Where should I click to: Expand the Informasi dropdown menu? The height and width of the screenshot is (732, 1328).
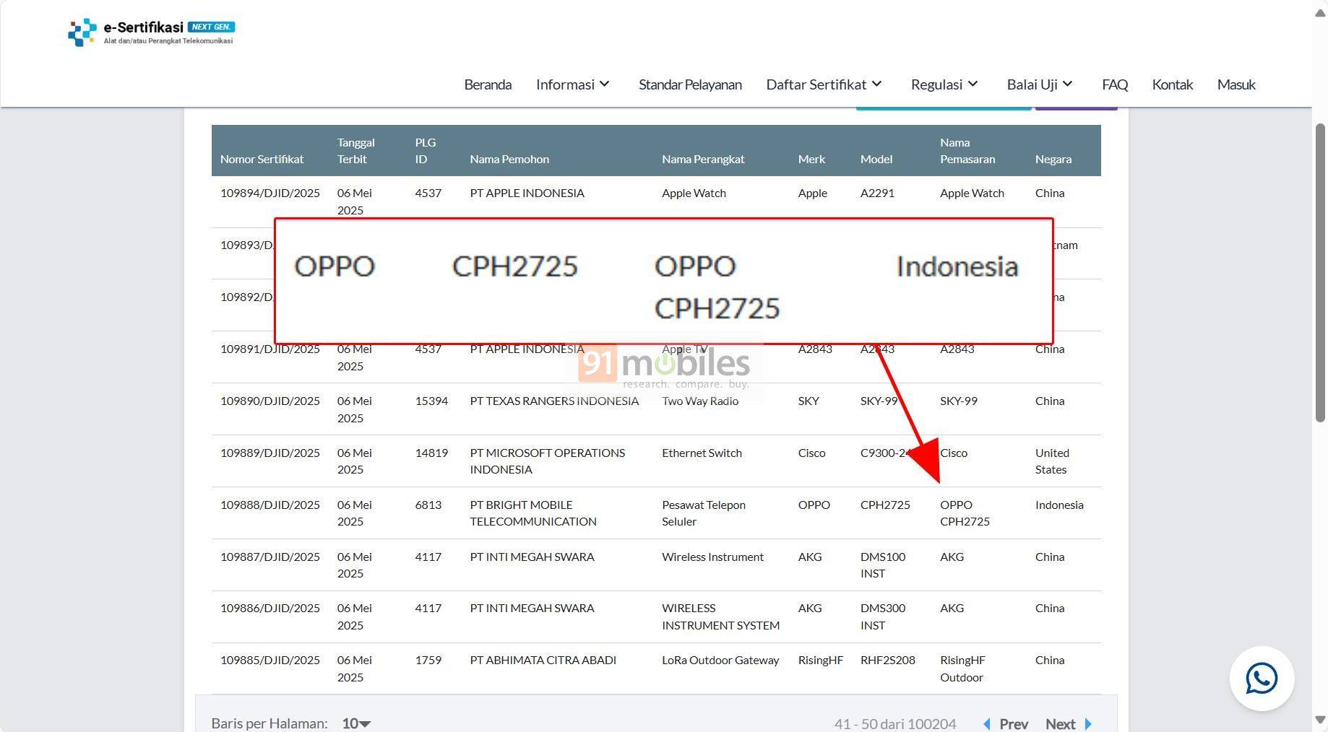click(573, 84)
